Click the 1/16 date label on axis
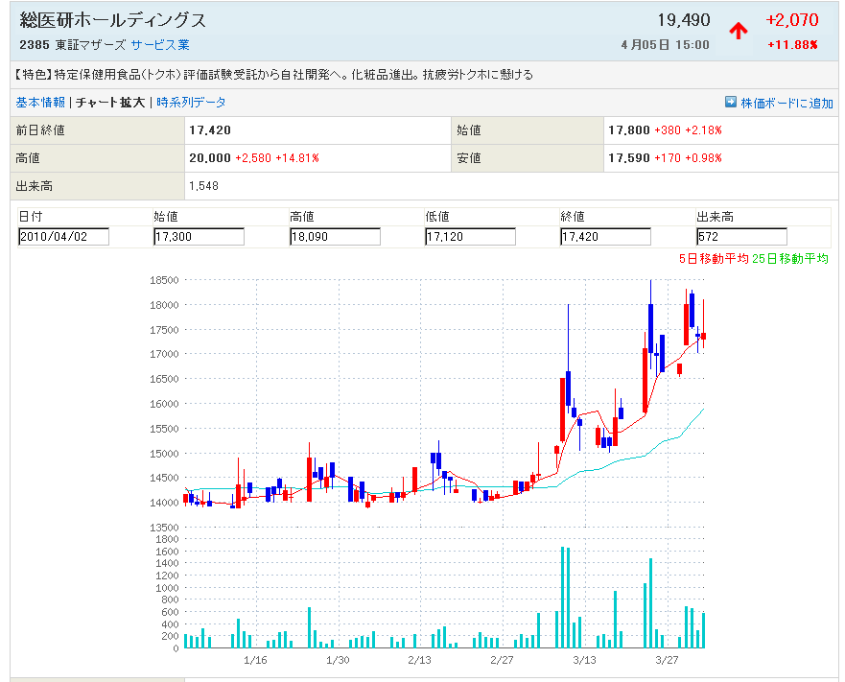Screen dimensions: 845x682 (255, 661)
